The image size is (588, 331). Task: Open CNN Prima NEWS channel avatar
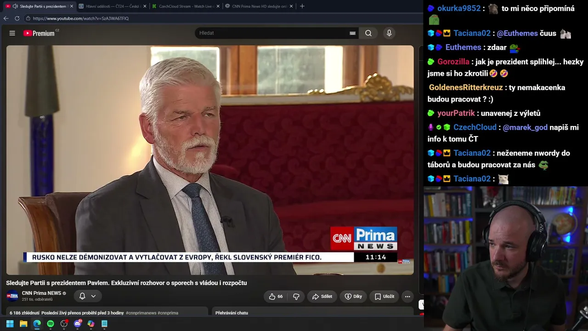click(x=12, y=296)
